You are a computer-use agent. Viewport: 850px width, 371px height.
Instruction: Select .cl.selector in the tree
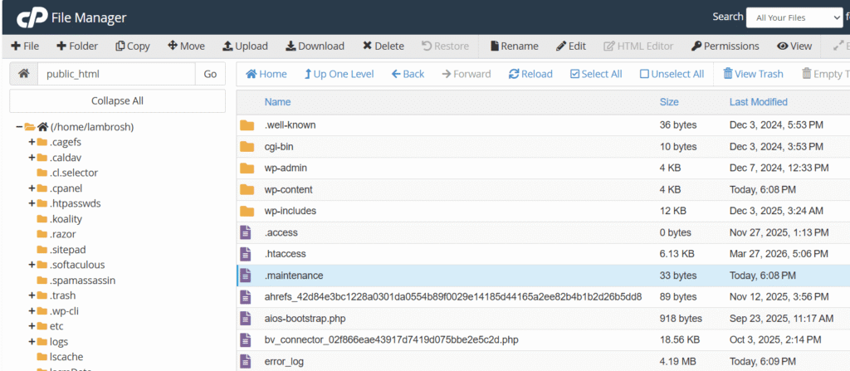point(74,173)
